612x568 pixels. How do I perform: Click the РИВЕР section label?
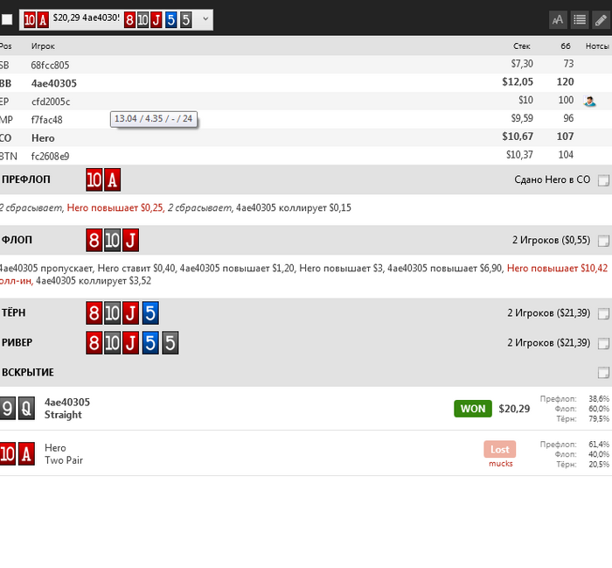point(17,342)
